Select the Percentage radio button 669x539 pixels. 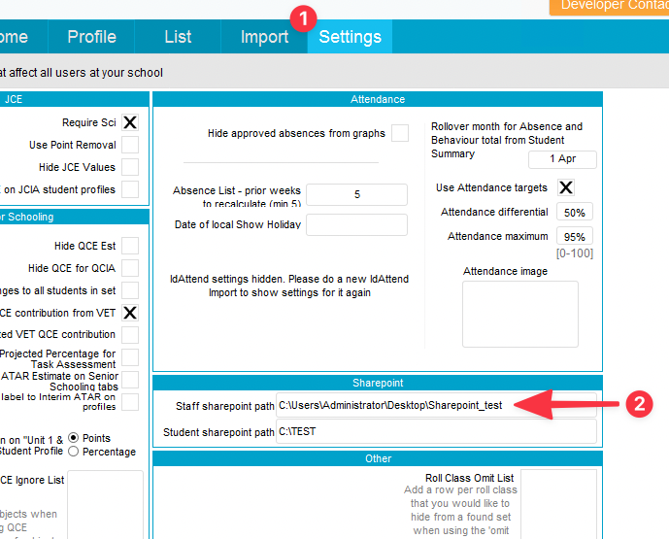coord(73,452)
